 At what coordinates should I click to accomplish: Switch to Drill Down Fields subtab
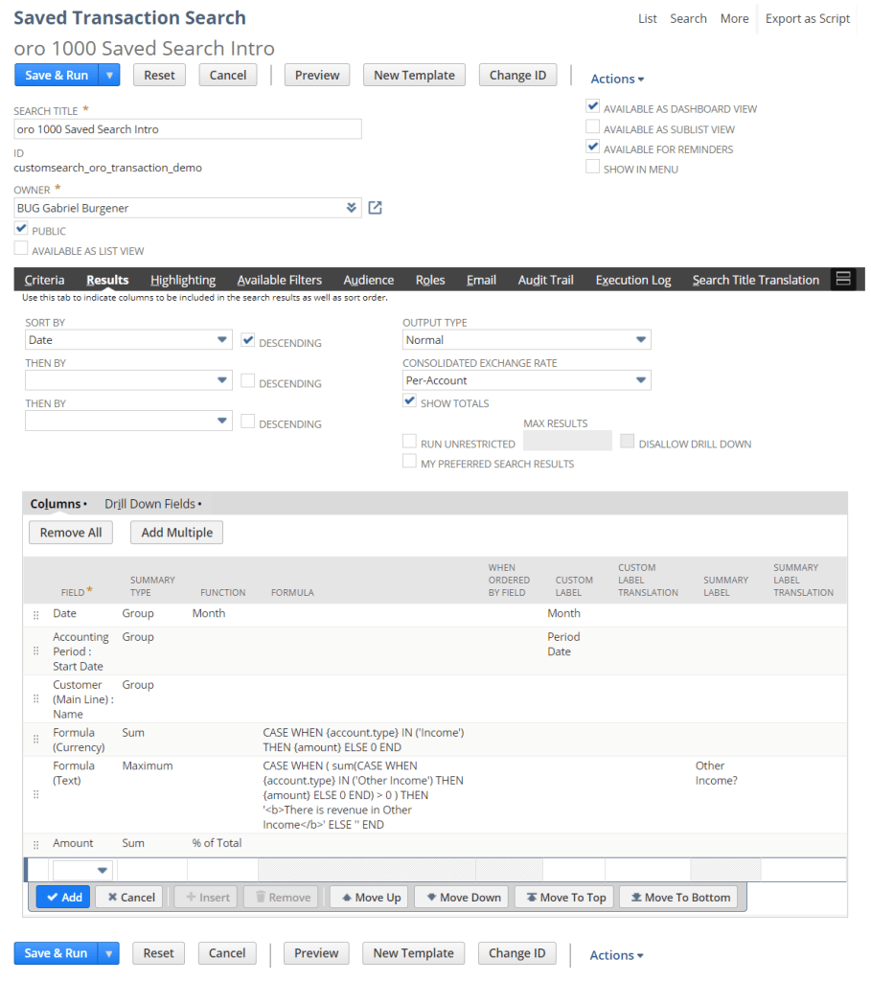tap(150, 504)
